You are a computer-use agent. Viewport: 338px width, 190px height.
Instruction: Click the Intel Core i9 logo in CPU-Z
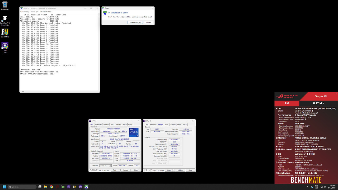pyautogui.click(x=134, y=132)
